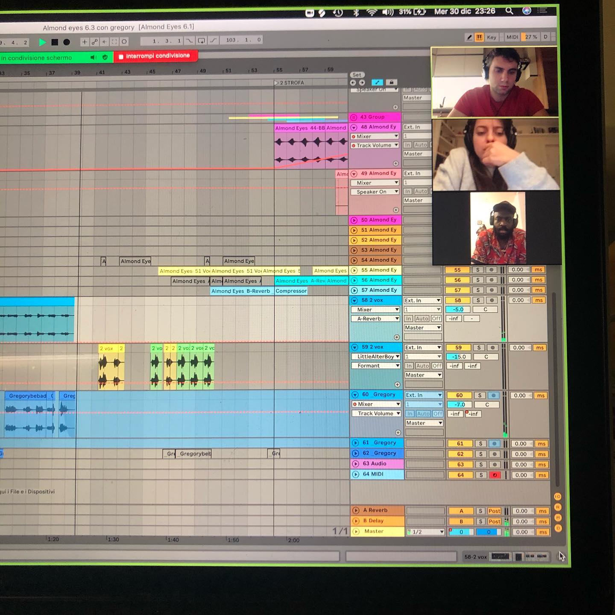The height and width of the screenshot is (615, 615).
Task: Toggle the MIDI map mode switch
Action: click(x=512, y=37)
